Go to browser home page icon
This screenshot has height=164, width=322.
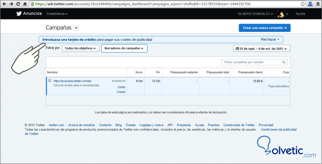coord(25,4)
